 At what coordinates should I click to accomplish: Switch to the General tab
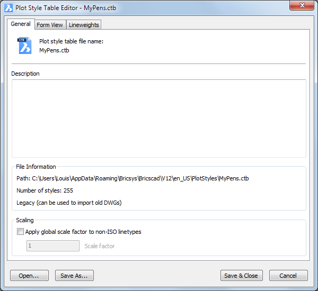[21, 24]
